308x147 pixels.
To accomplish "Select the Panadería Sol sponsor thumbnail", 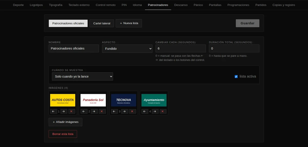I will point(93,100).
